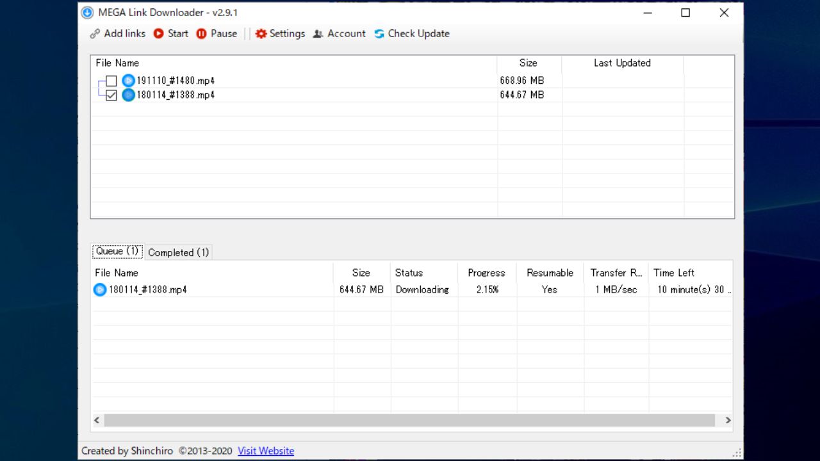Click 644.67 MB in the queue row
The image size is (820, 461).
(x=361, y=289)
